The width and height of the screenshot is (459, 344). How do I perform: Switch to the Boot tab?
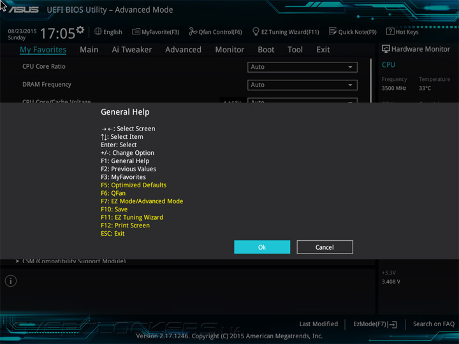tap(266, 50)
